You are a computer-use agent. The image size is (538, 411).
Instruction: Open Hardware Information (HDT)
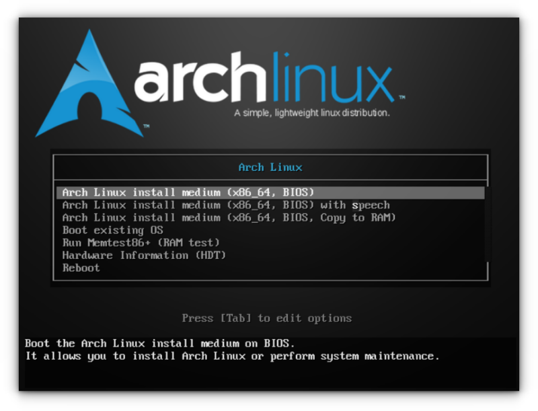(x=145, y=255)
